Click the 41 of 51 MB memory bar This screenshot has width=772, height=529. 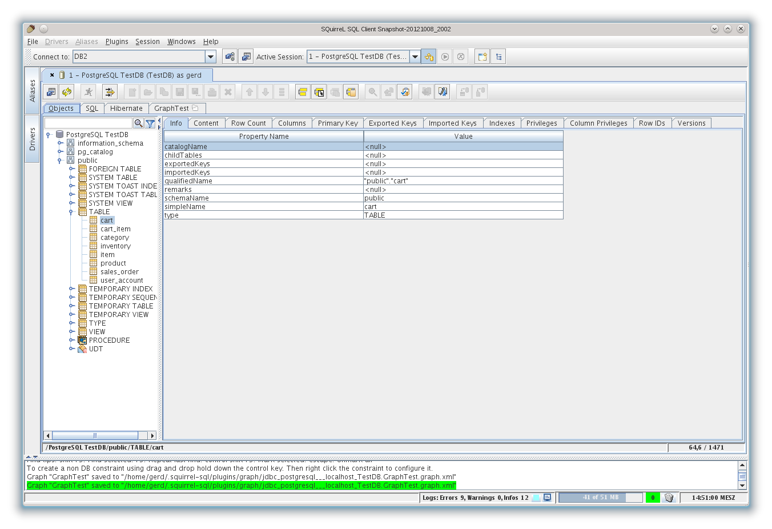click(601, 498)
